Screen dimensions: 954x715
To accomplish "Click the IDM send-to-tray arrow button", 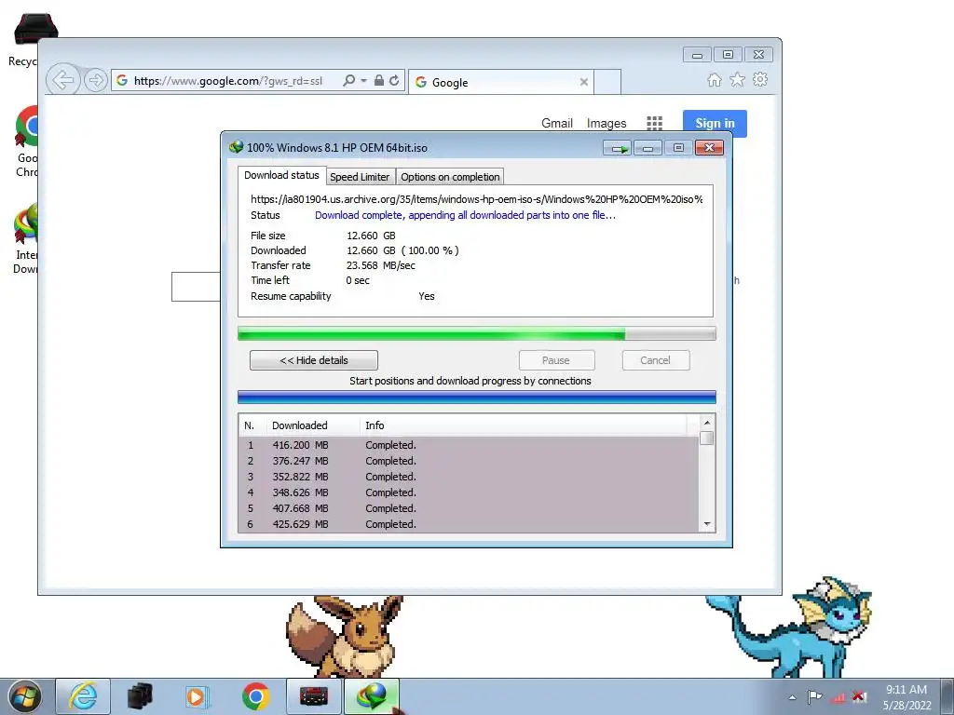I will click(619, 148).
